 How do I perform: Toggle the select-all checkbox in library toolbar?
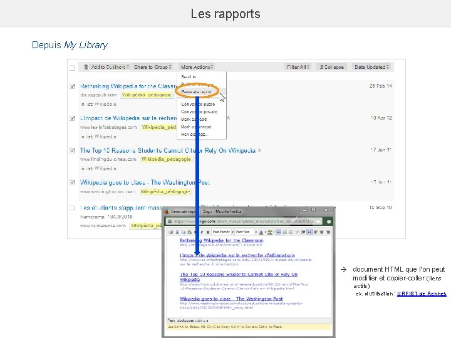point(72,68)
